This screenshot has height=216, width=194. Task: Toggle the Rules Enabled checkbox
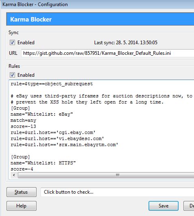(x=12, y=75)
